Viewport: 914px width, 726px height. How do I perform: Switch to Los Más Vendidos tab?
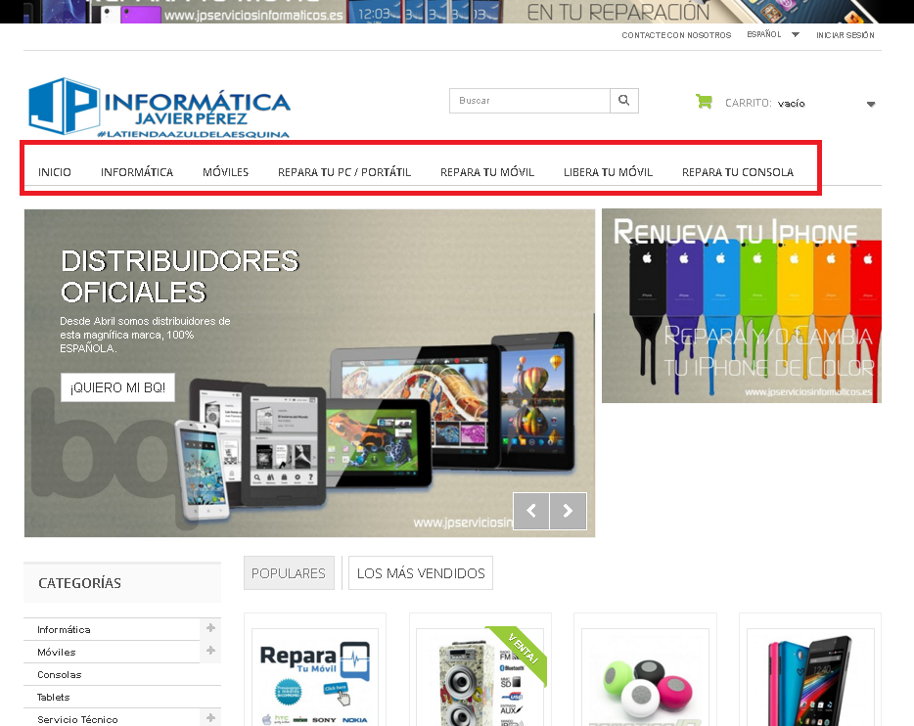click(421, 573)
